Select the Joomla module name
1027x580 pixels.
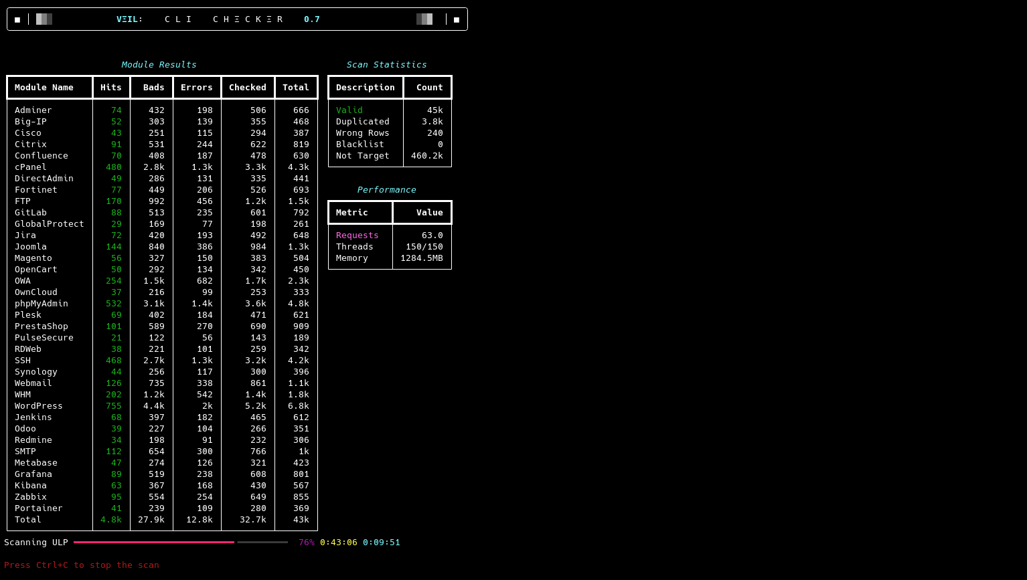(31, 247)
